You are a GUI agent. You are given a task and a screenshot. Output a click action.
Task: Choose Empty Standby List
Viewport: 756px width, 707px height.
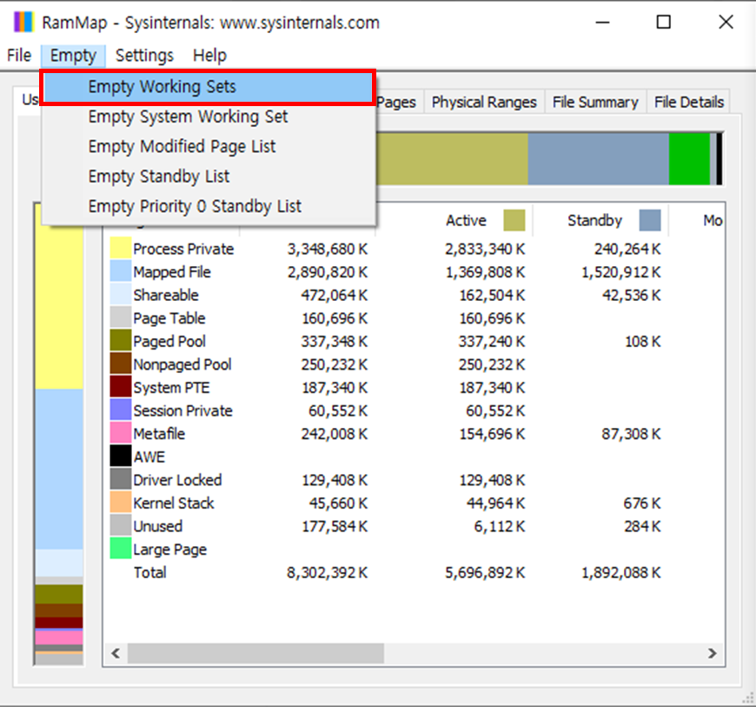[x=208, y=177]
